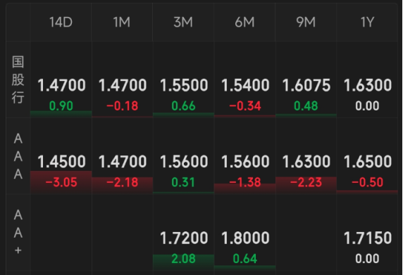This screenshot has width=403, height=275.
Task: Select the 1M tenor column header
Action: point(122,22)
